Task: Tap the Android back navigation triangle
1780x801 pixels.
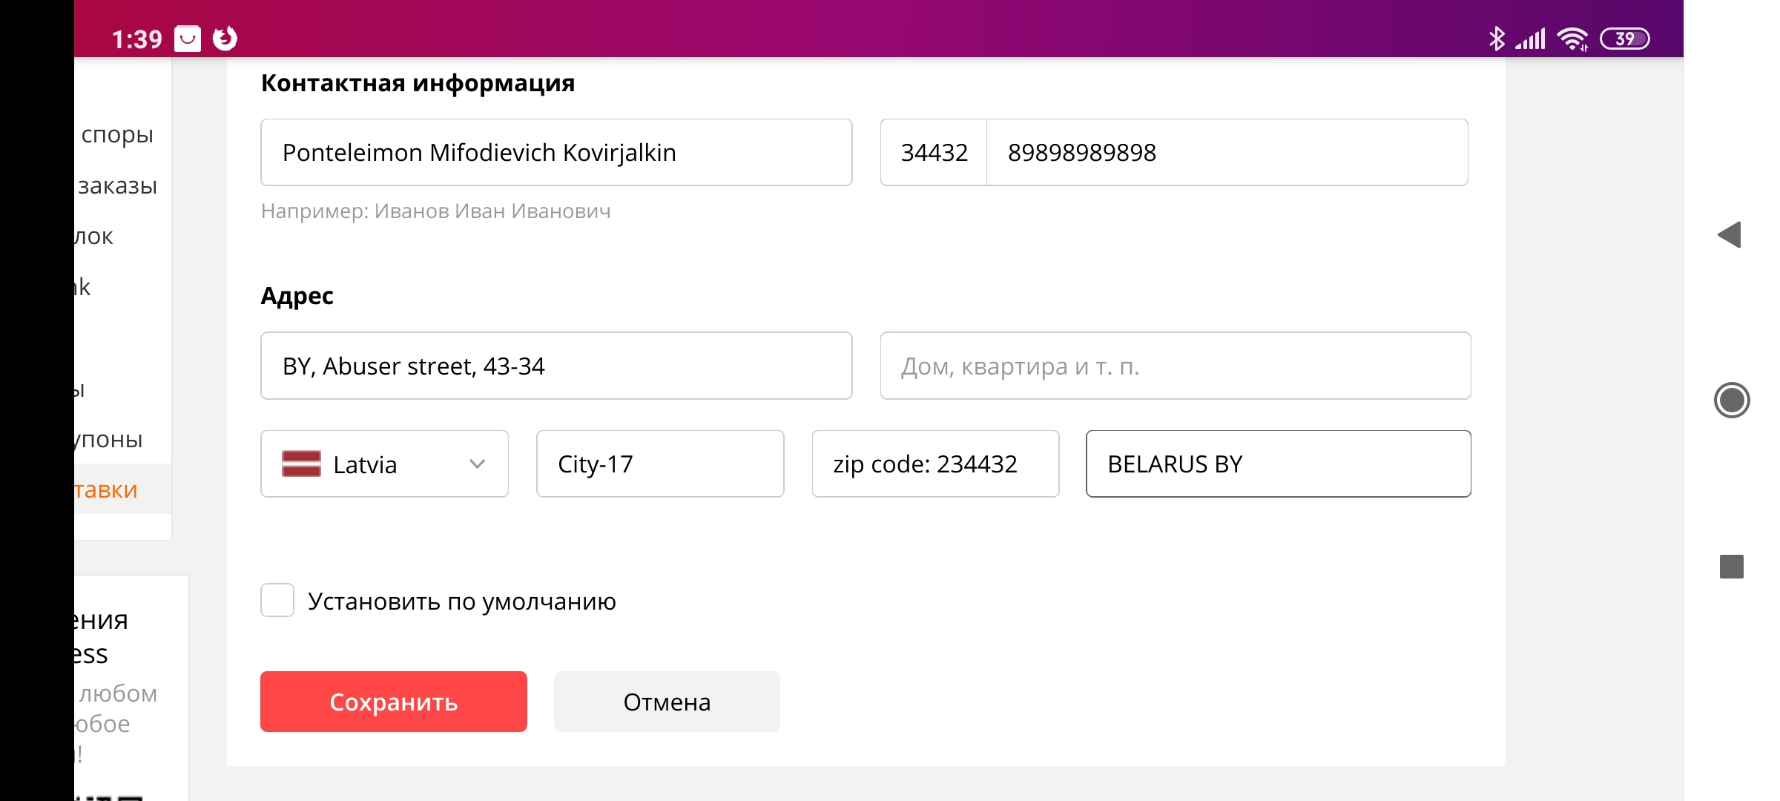Action: [1730, 235]
